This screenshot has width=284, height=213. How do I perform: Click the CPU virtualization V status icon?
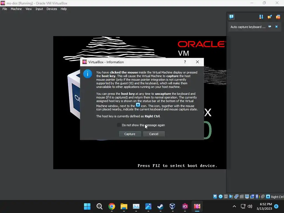coord(258,197)
